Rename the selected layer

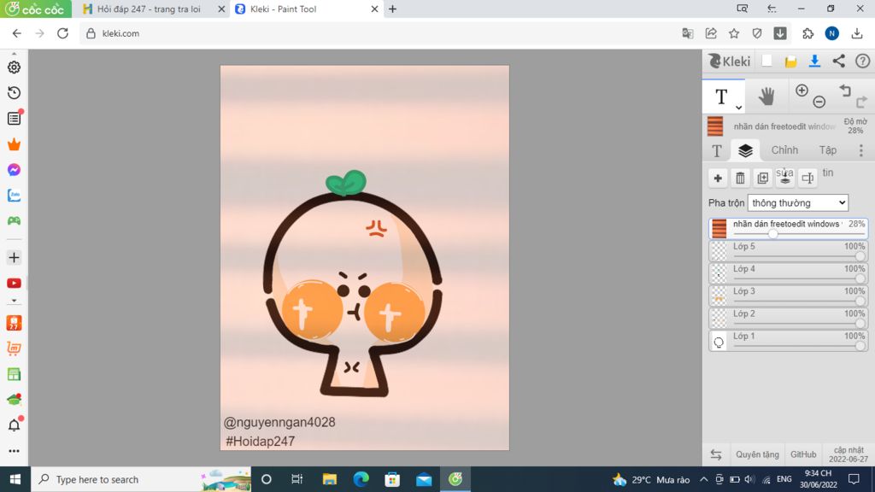pyautogui.click(x=807, y=178)
